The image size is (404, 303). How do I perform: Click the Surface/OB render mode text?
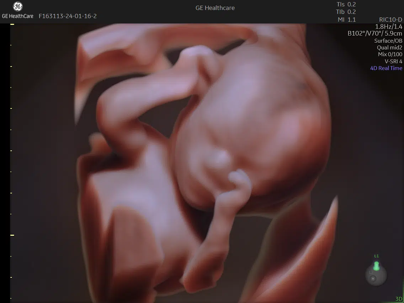(x=388, y=41)
